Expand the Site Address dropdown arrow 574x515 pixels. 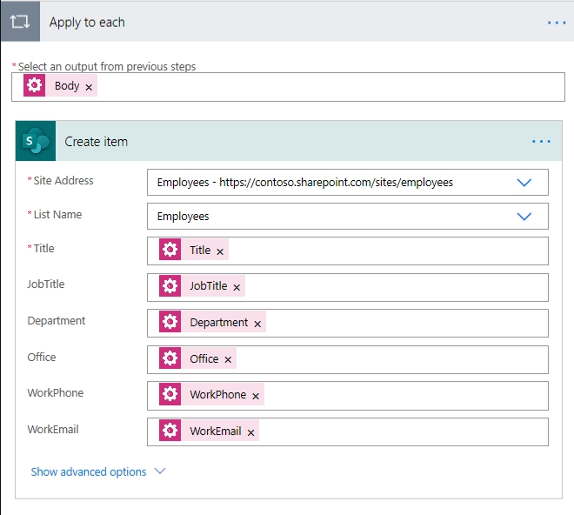pos(524,183)
